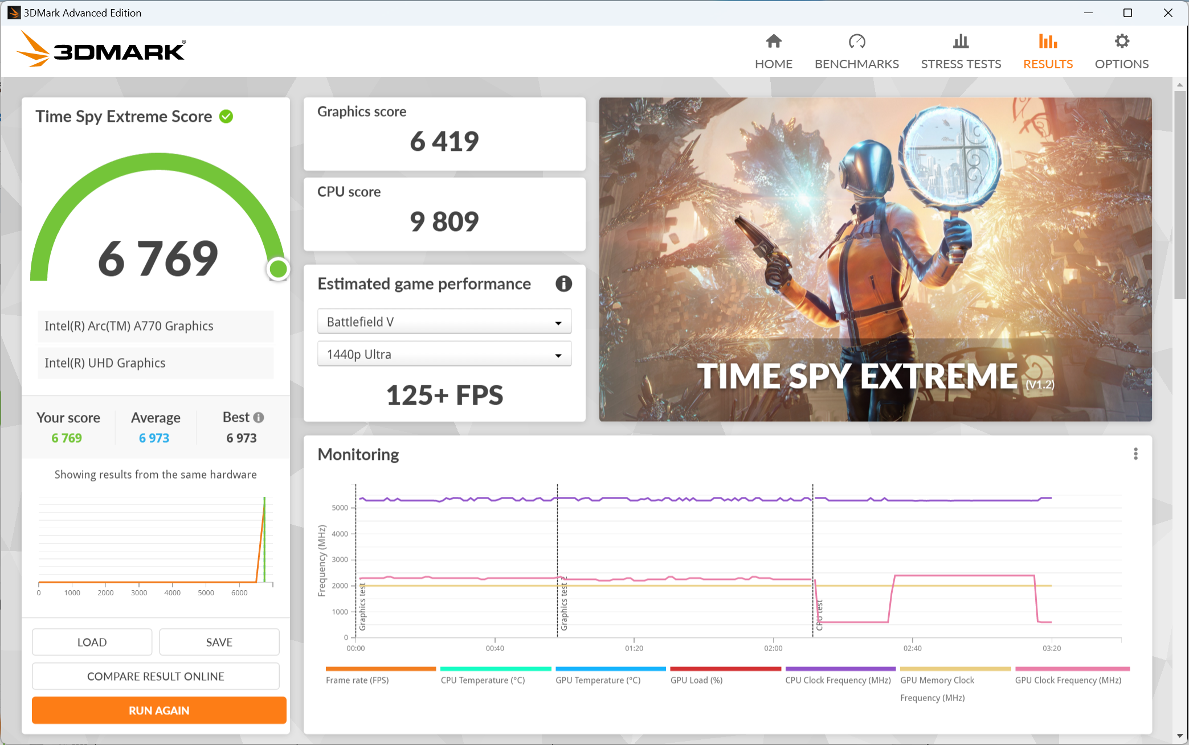The image size is (1189, 745).
Task: Go to Benchmarks gauge icon
Action: click(856, 42)
